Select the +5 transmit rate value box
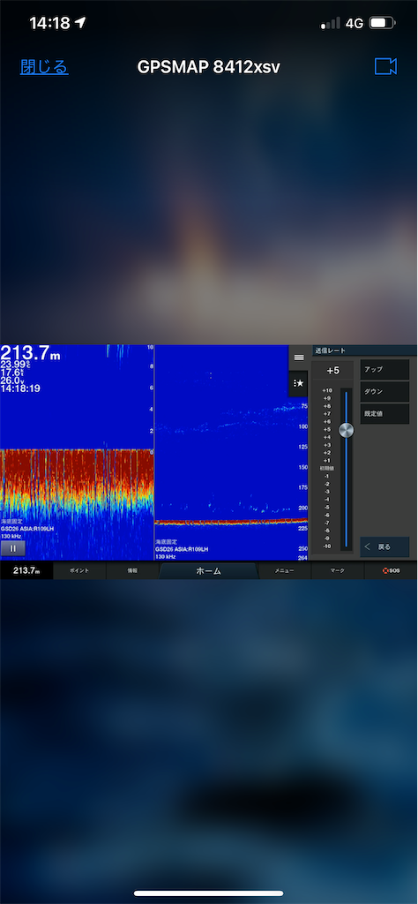Screen dimensions: 418x904 pos(332,371)
